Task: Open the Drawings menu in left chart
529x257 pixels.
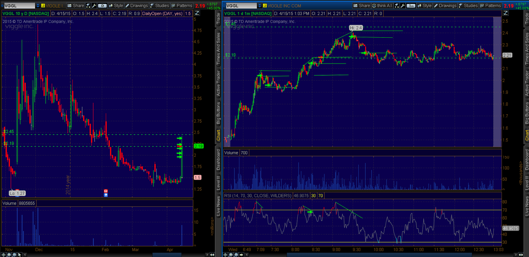Action: tap(137, 6)
